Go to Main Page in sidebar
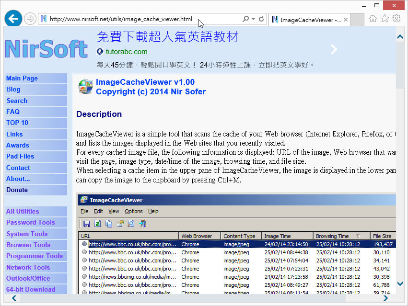 coord(36,78)
